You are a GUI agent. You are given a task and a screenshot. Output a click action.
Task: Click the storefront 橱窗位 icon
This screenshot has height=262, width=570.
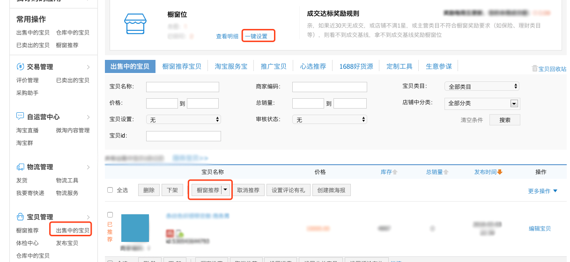click(135, 23)
